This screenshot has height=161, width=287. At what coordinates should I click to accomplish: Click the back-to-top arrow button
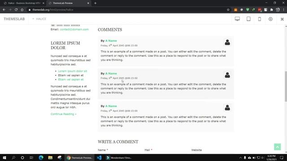coord(277,147)
